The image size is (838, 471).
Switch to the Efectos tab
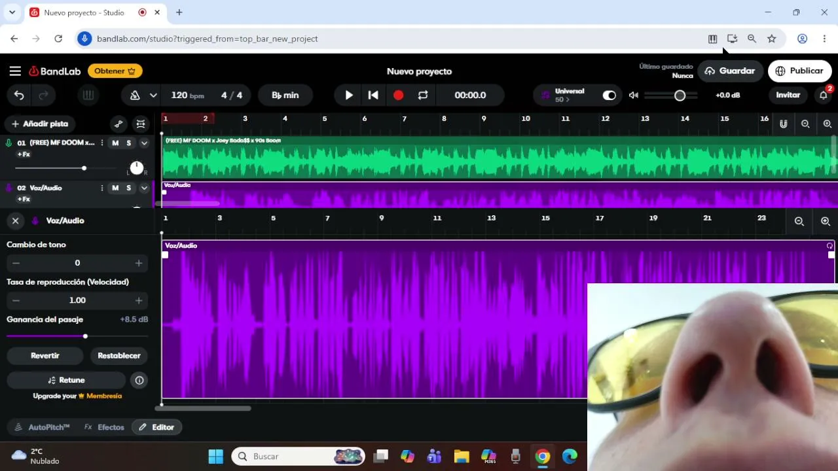104,427
